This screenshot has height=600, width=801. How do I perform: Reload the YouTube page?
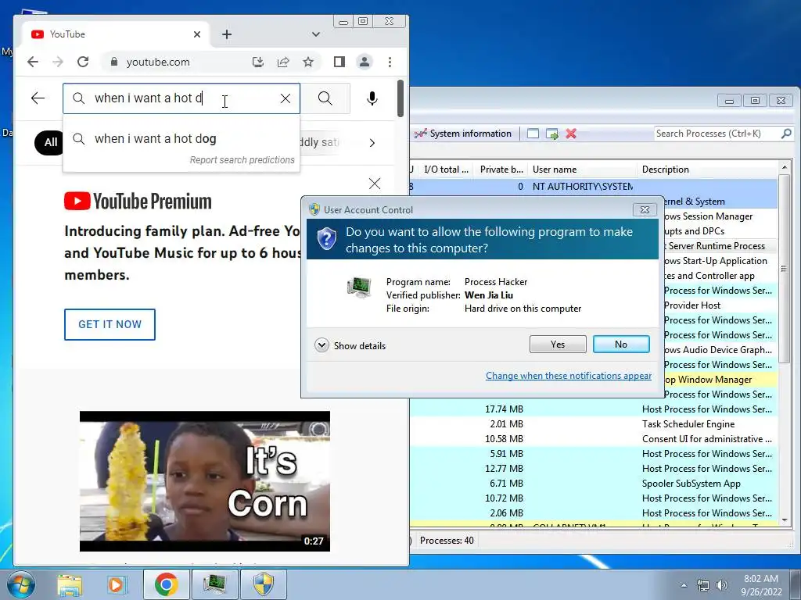(x=83, y=62)
